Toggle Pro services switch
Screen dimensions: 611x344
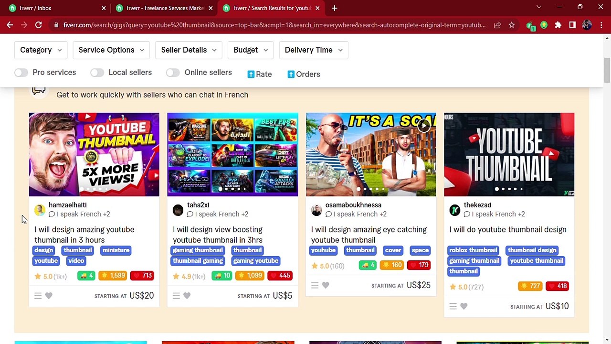(x=21, y=73)
